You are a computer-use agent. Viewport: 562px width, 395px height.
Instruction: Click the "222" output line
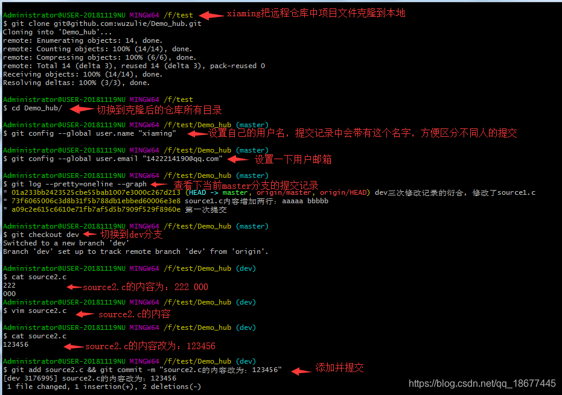point(9,285)
